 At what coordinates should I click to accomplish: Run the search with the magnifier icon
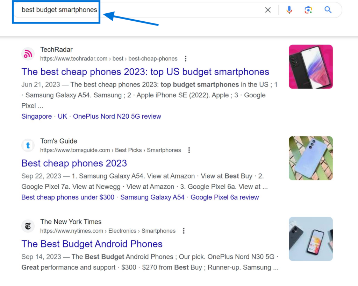coord(328,10)
